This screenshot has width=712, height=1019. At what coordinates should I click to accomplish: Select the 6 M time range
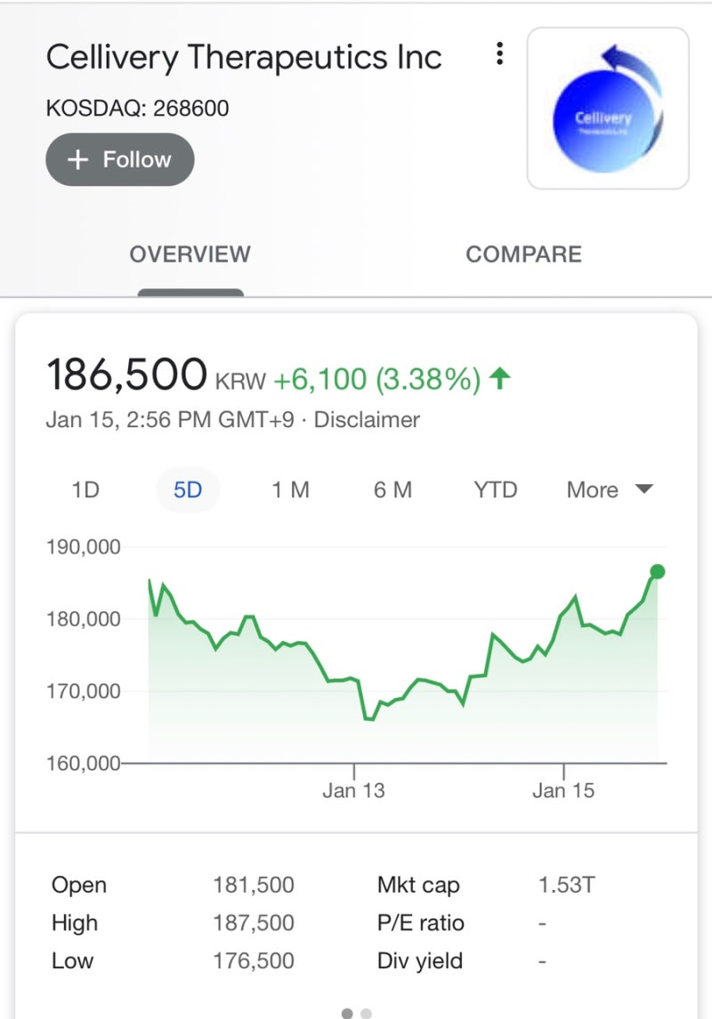pos(392,489)
